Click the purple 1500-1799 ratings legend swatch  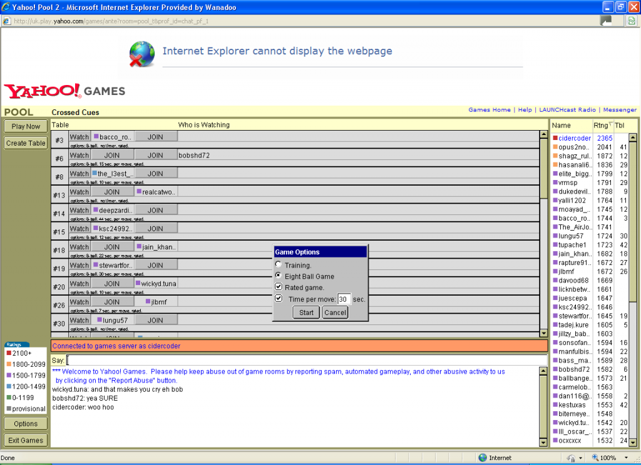pos(9,375)
